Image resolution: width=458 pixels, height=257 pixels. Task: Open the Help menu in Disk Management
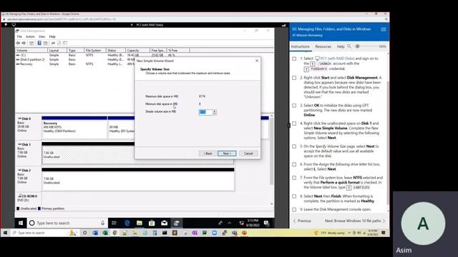[52, 36]
